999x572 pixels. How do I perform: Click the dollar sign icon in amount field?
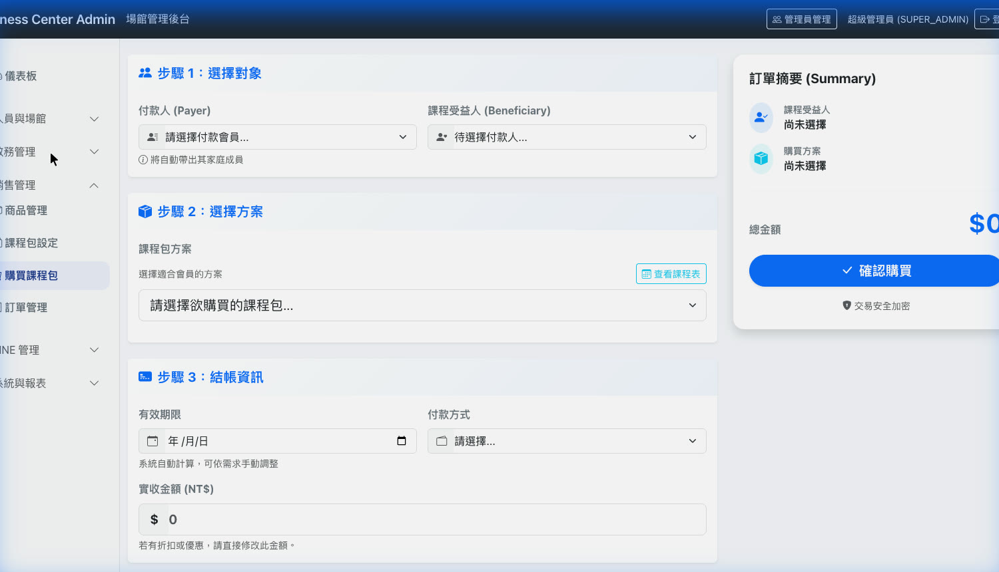pyautogui.click(x=155, y=519)
